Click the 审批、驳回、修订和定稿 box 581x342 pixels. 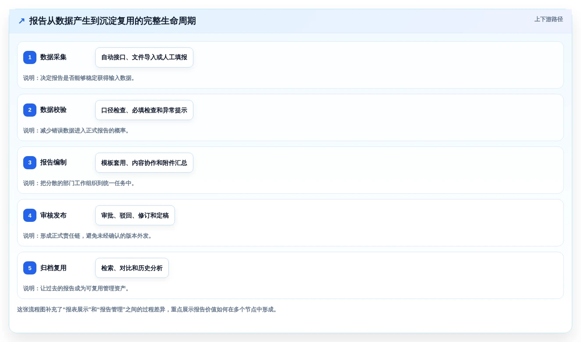coord(135,215)
